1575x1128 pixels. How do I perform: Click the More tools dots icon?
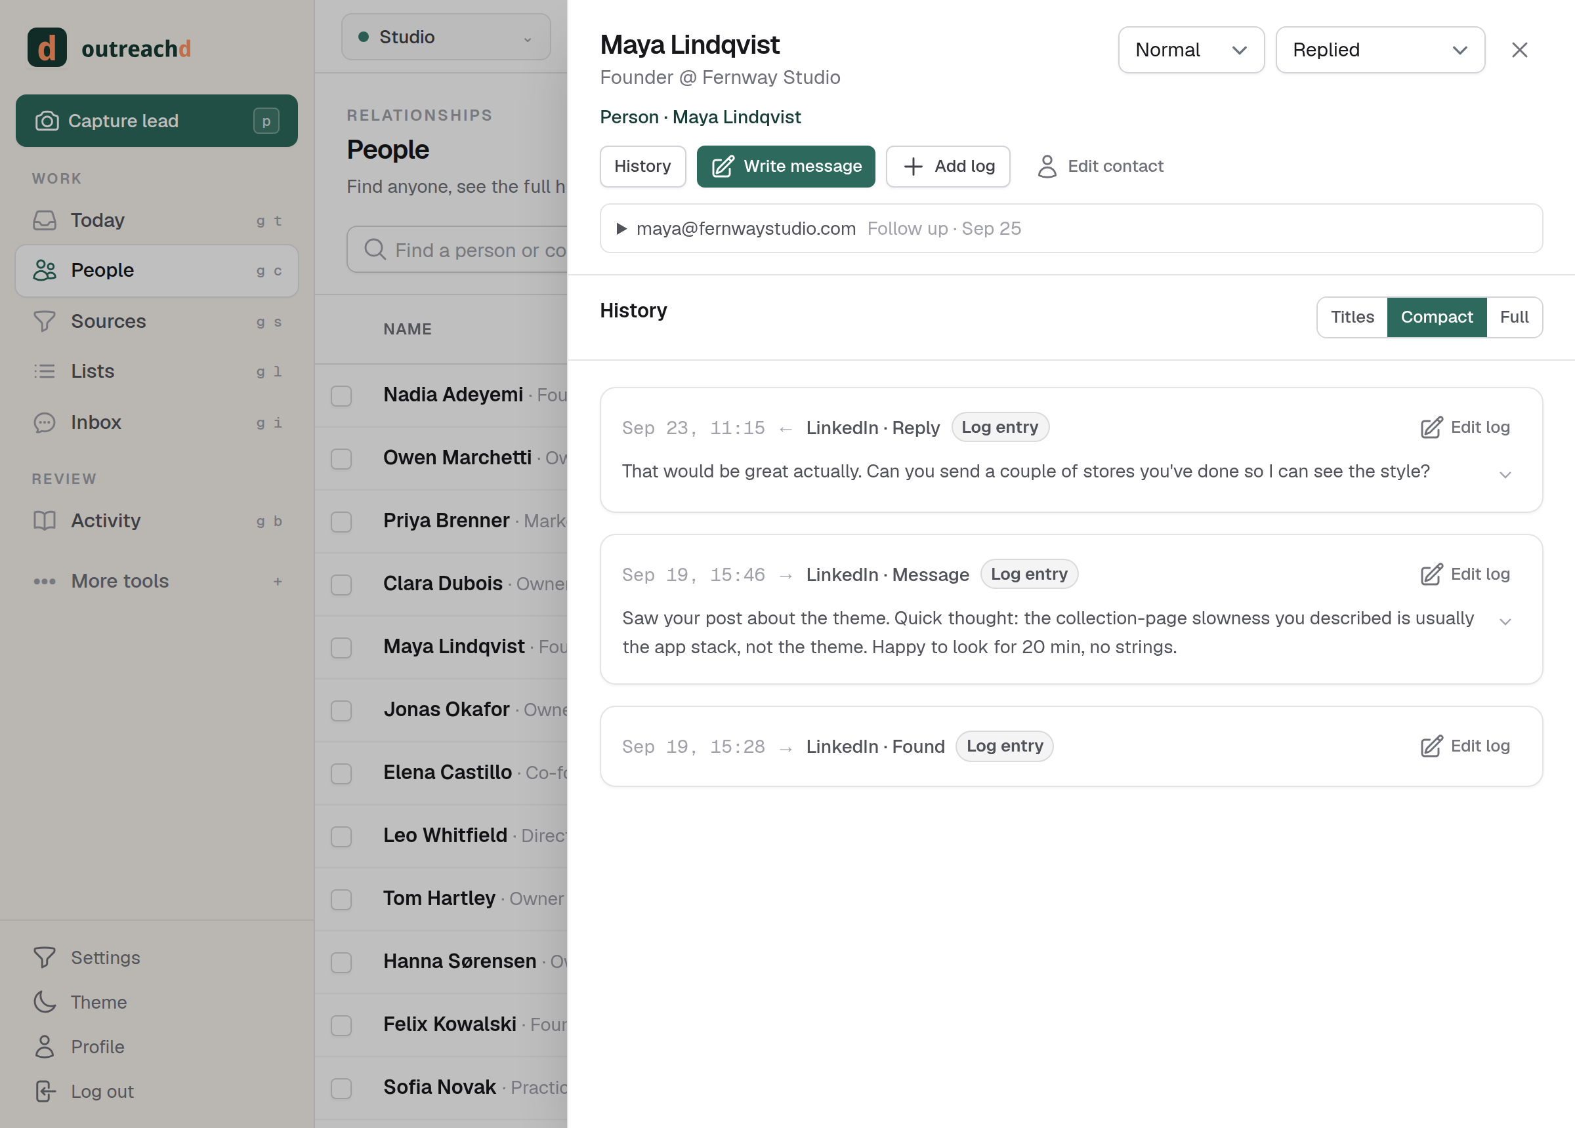tap(45, 581)
